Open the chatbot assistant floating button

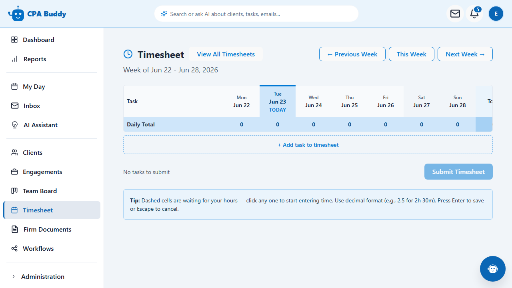click(493, 269)
